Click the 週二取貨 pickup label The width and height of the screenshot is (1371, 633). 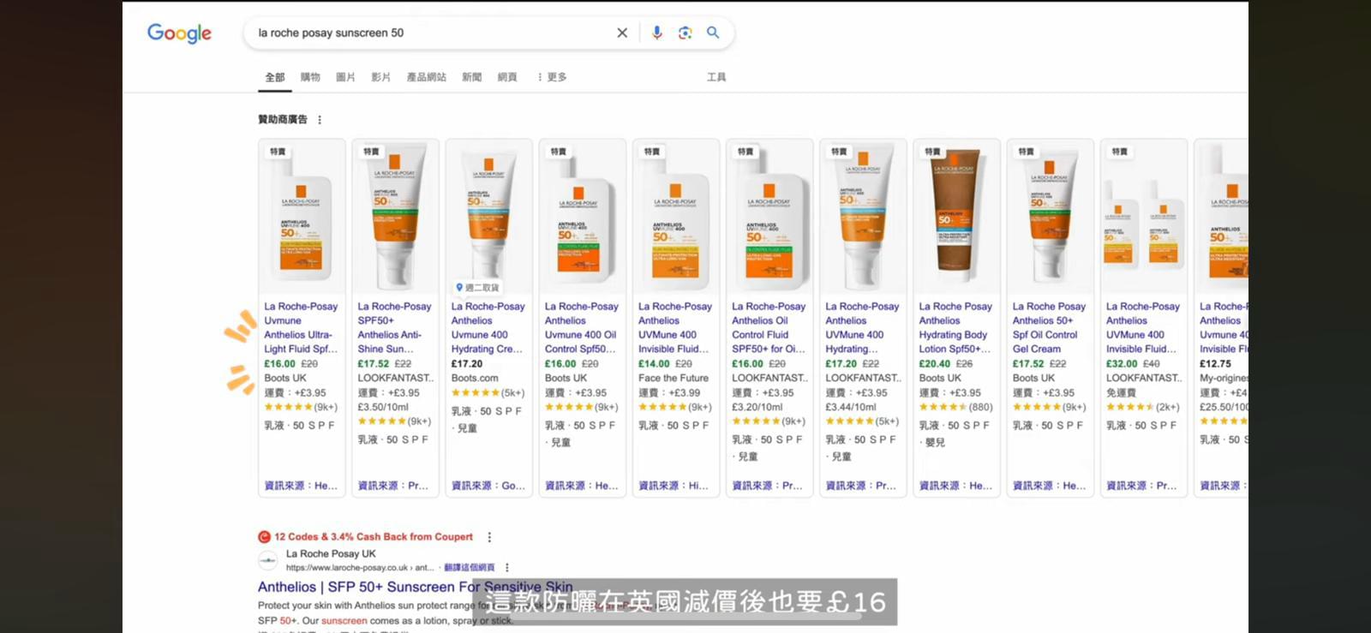tap(477, 288)
